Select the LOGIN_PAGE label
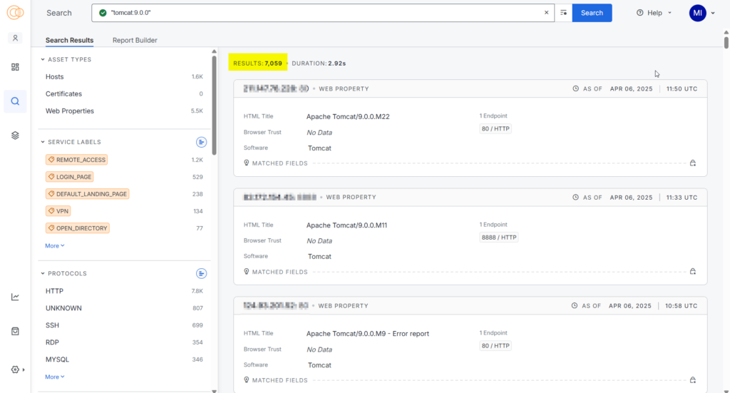The image size is (730, 393). (x=69, y=177)
